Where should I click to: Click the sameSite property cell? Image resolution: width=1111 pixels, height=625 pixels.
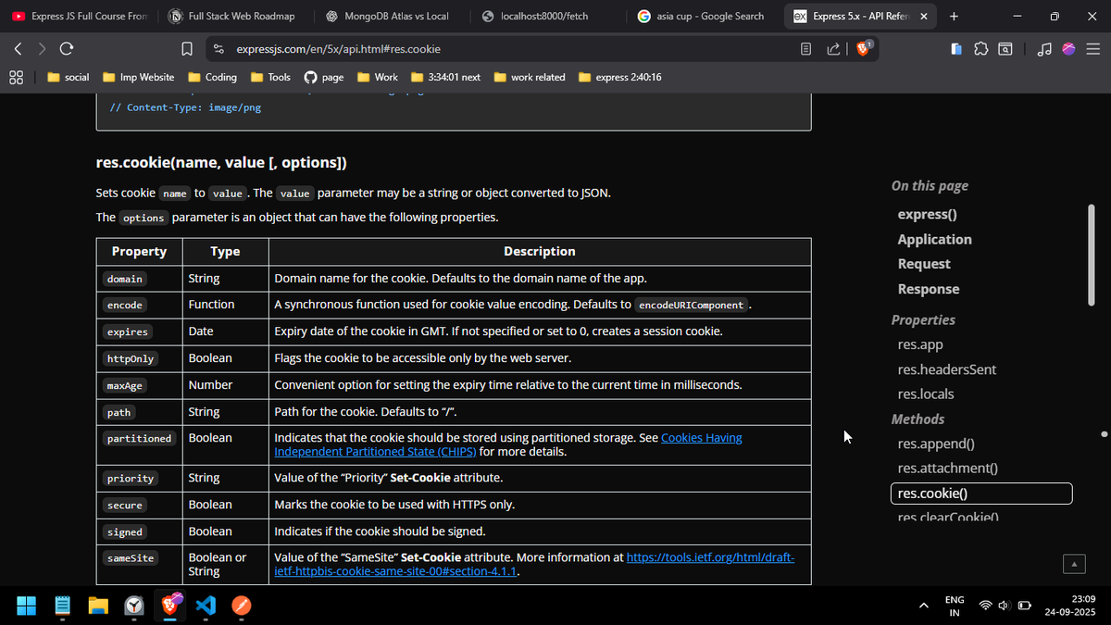(x=140, y=565)
